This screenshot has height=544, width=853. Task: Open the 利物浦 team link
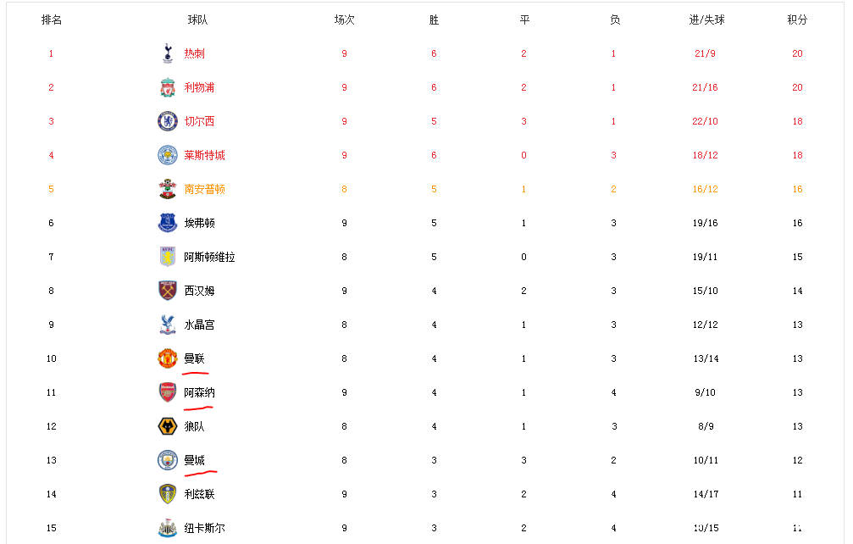pos(199,87)
